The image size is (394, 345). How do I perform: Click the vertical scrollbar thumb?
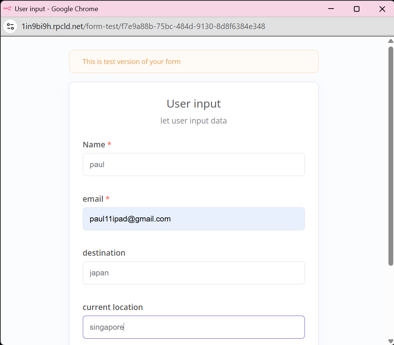click(391, 156)
